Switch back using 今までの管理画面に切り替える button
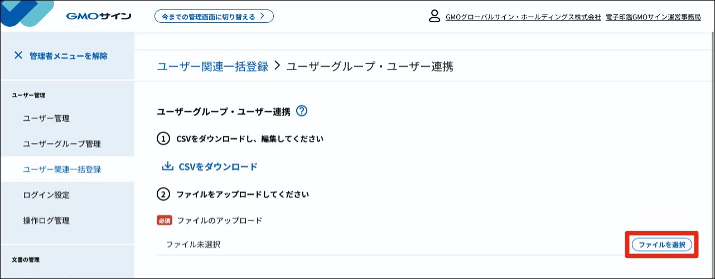715x279 pixels. (x=214, y=16)
